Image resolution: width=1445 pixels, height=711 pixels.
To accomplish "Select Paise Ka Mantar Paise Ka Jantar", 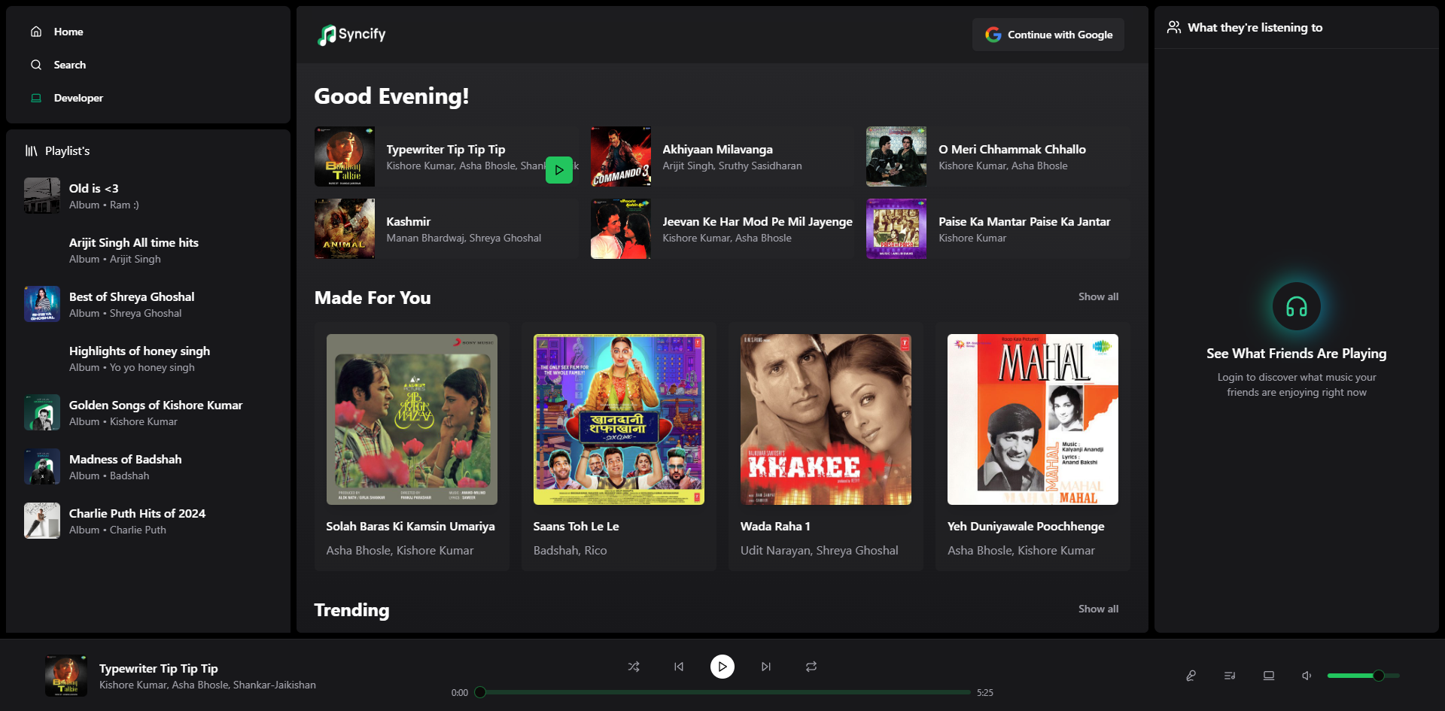I will 998,229.
